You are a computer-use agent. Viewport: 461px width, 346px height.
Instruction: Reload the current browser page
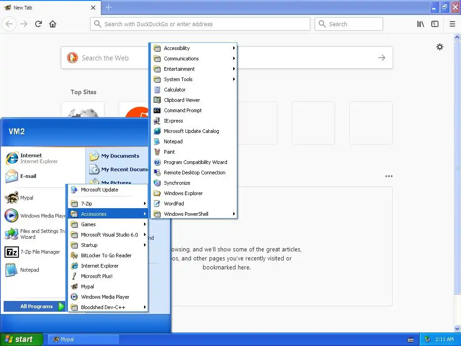[x=38, y=24]
